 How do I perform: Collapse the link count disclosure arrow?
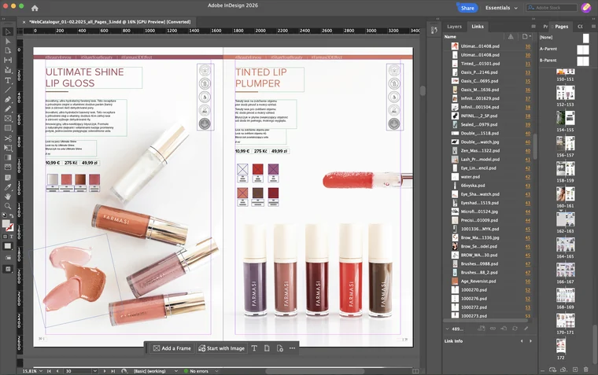tap(448, 329)
